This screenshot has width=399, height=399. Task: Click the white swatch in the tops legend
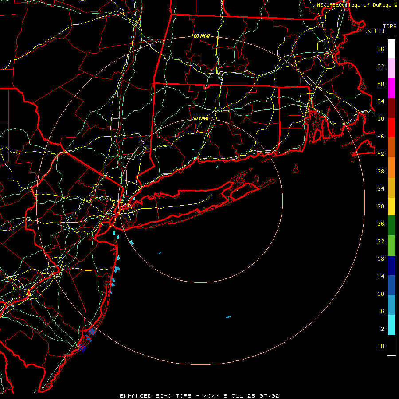point(391,49)
